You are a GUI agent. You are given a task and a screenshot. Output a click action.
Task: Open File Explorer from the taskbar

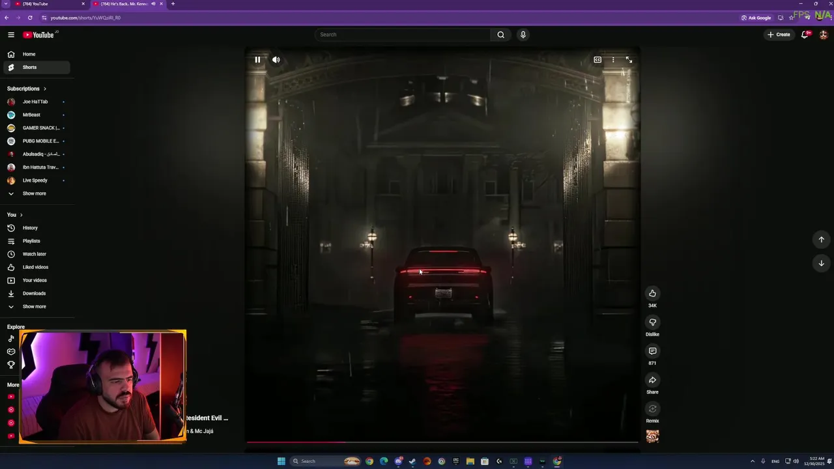(x=470, y=461)
